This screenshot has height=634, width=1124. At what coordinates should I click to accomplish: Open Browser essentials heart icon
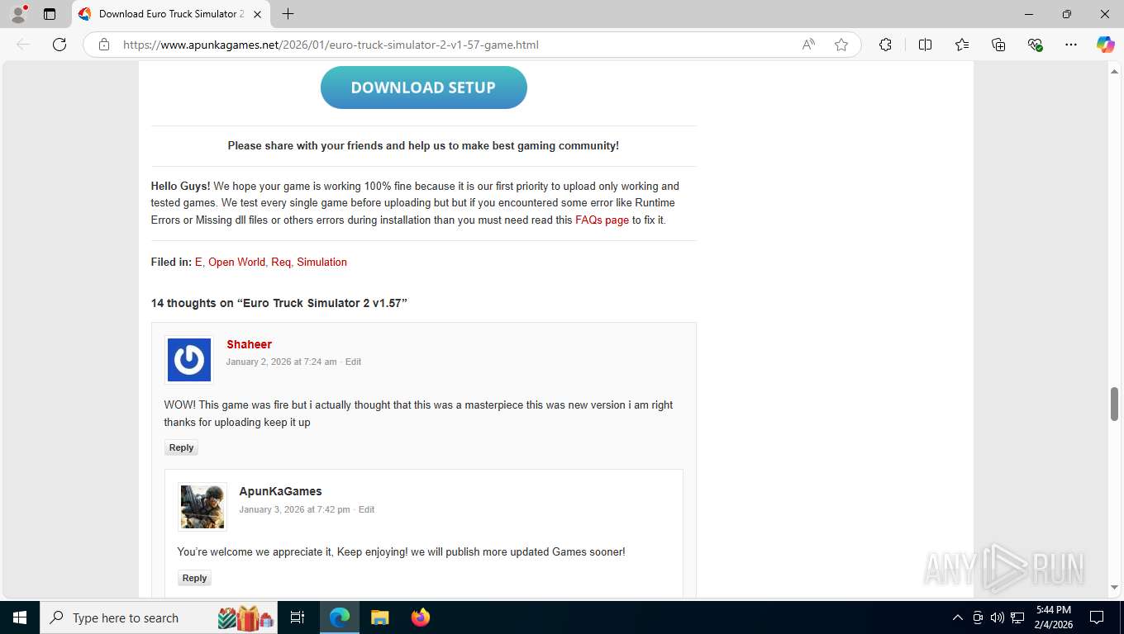(x=1035, y=45)
